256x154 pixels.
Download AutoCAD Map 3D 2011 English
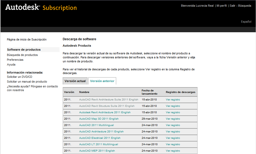pos(99,119)
